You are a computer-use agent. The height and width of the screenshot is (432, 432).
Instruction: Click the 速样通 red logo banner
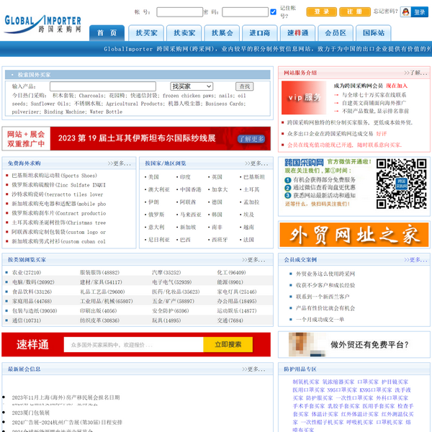point(33,344)
